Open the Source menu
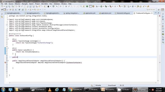 pyautogui.click(x=11, y=4)
